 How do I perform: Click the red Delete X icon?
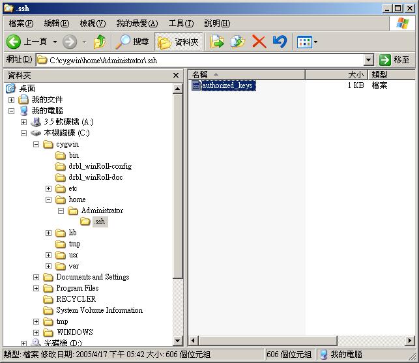click(259, 42)
